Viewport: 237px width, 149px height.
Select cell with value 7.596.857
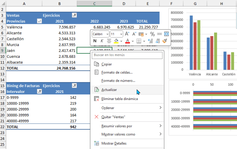pyautogui.click(x=60, y=27)
